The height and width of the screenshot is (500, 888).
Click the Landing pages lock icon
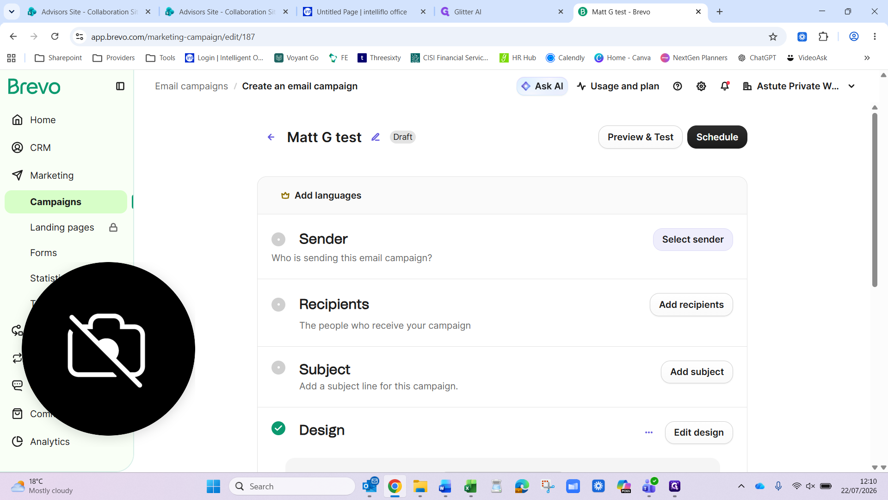point(113,227)
